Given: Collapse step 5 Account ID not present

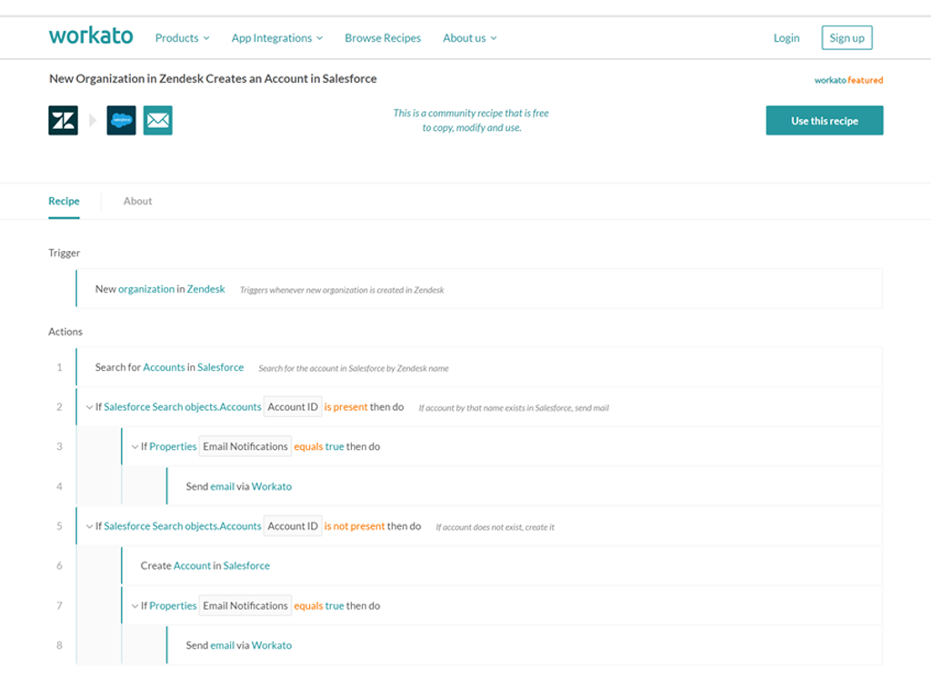Looking at the screenshot, I should pyautogui.click(x=89, y=526).
